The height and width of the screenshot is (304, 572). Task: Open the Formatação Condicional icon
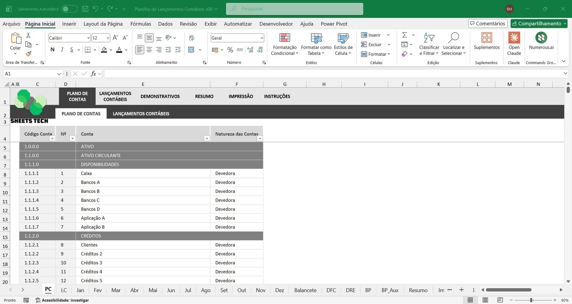[285, 38]
